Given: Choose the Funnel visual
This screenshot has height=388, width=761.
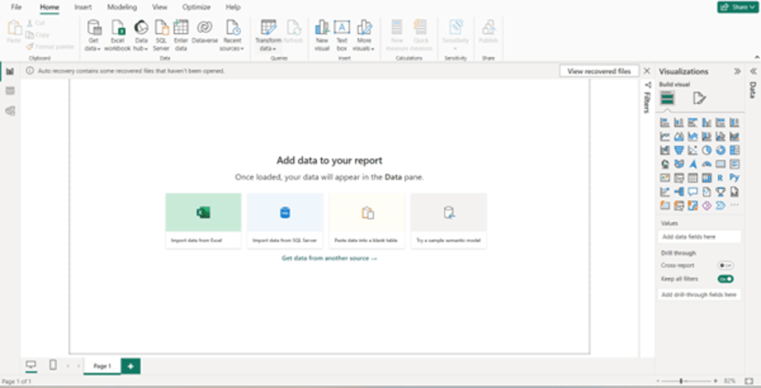Looking at the screenshot, I should [679, 150].
